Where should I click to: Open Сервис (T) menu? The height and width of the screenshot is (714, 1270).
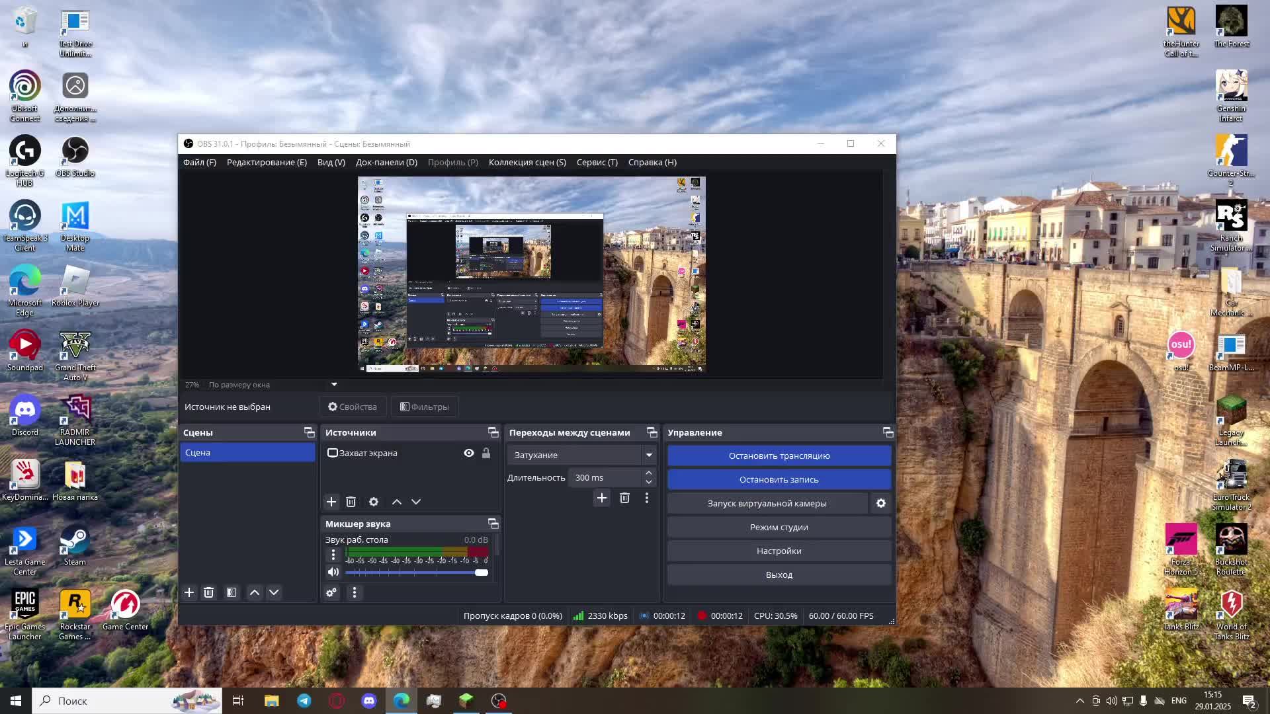(x=597, y=162)
